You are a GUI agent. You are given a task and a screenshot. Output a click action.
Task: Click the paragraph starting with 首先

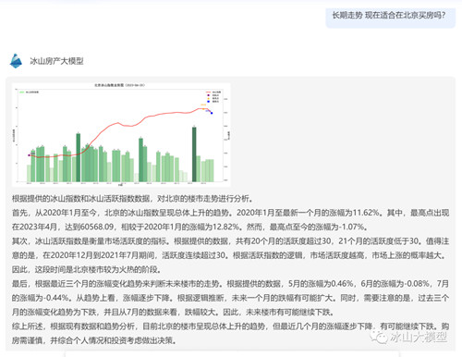pos(230,220)
